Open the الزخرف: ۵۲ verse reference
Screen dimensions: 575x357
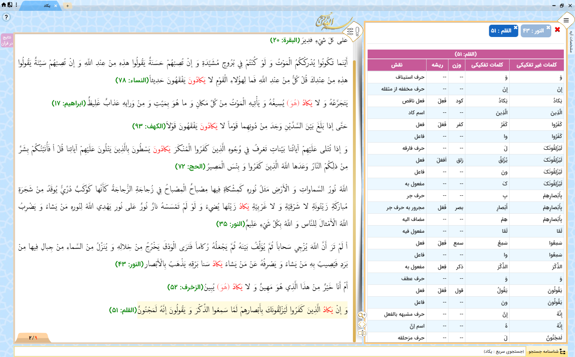pos(185,287)
